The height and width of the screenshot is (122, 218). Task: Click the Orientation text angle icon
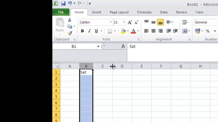[169, 22]
